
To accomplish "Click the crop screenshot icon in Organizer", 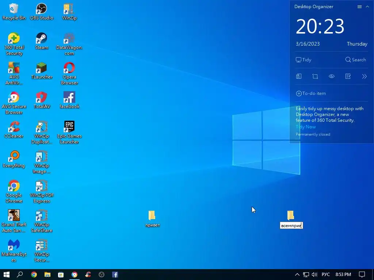I will click(x=315, y=76).
